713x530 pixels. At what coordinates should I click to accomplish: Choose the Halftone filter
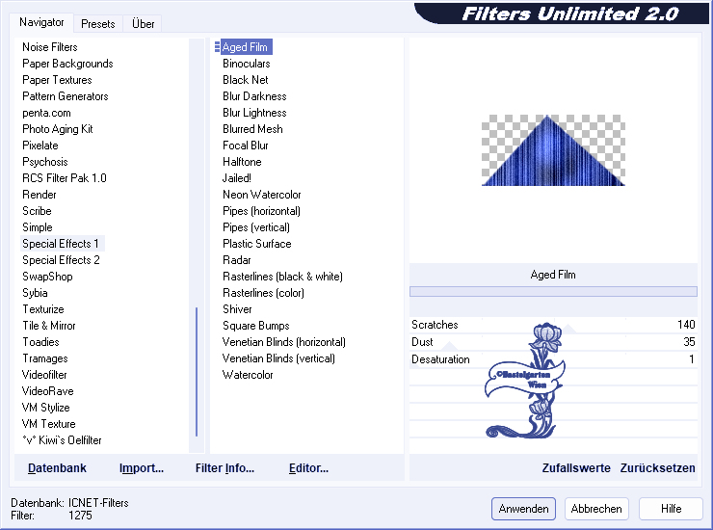(x=242, y=162)
